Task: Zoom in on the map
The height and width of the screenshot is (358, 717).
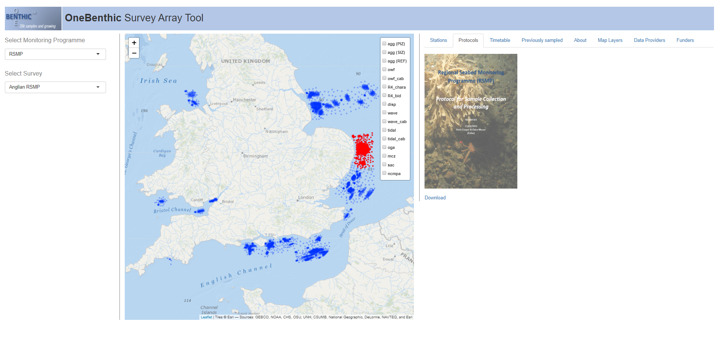Action: pos(134,43)
